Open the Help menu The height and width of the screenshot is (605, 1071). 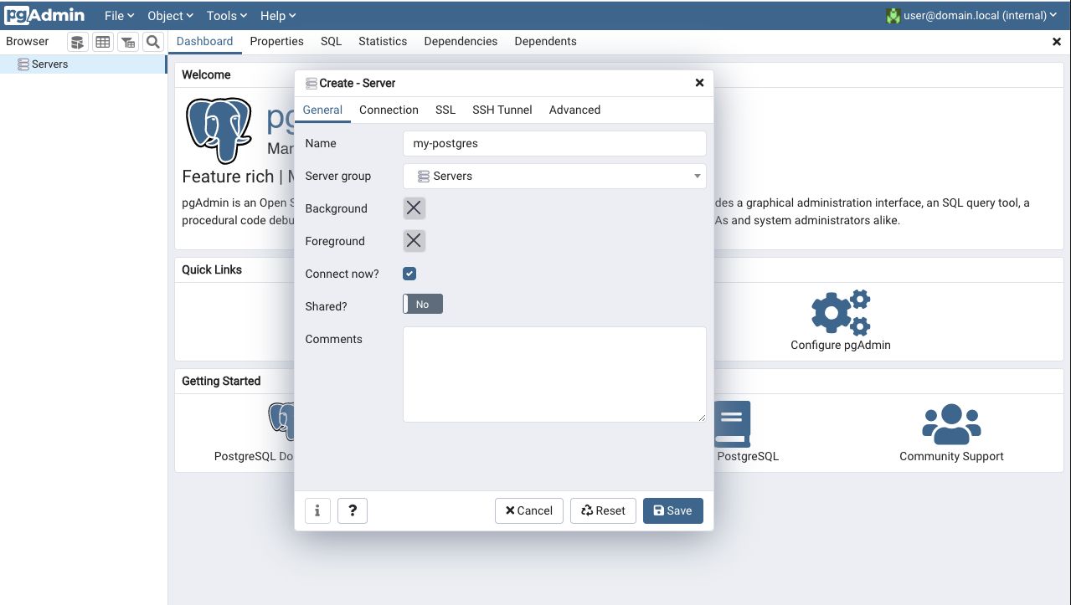(278, 15)
